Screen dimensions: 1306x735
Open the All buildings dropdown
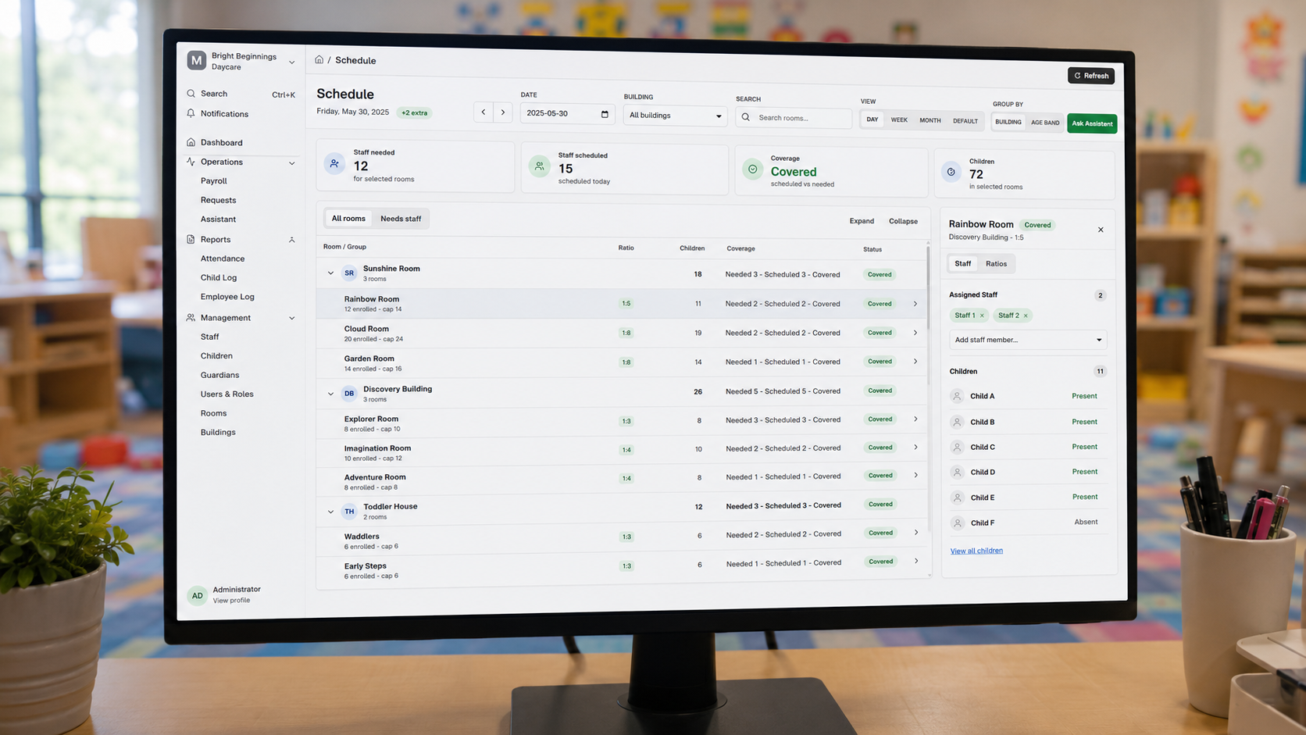click(x=675, y=116)
